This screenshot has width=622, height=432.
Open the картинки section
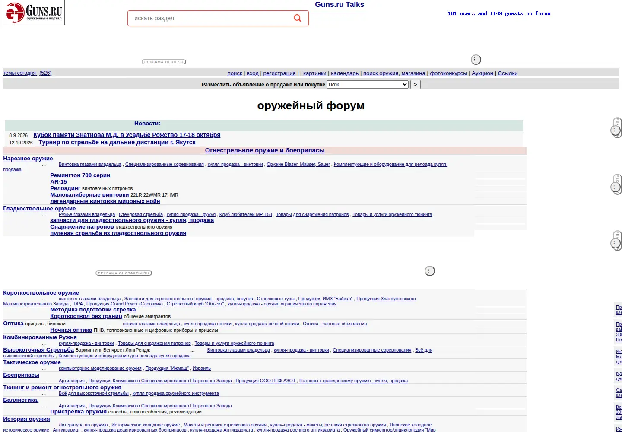click(315, 73)
